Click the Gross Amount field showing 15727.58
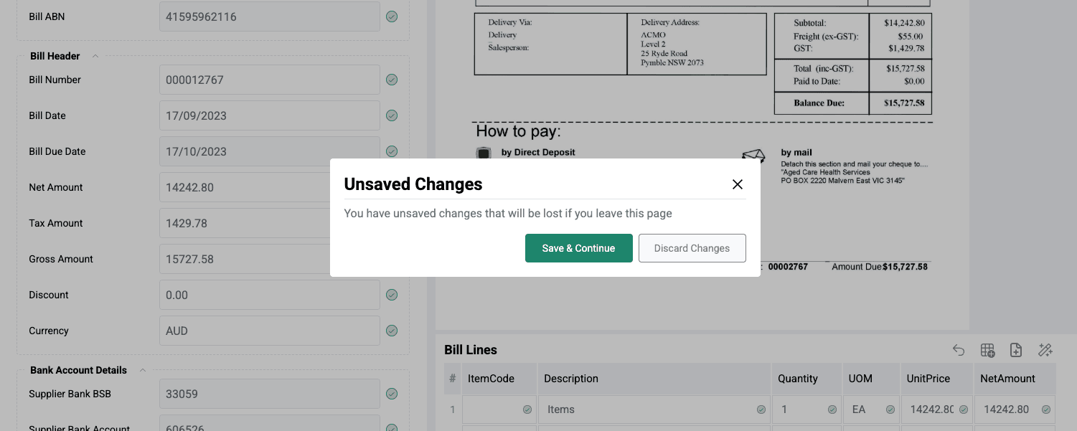The height and width of the screenshot is (431, 1077). (x=244, y=259)
